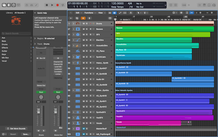
Task: Open the Library panel button in toolbar
Action: point(4,5)
